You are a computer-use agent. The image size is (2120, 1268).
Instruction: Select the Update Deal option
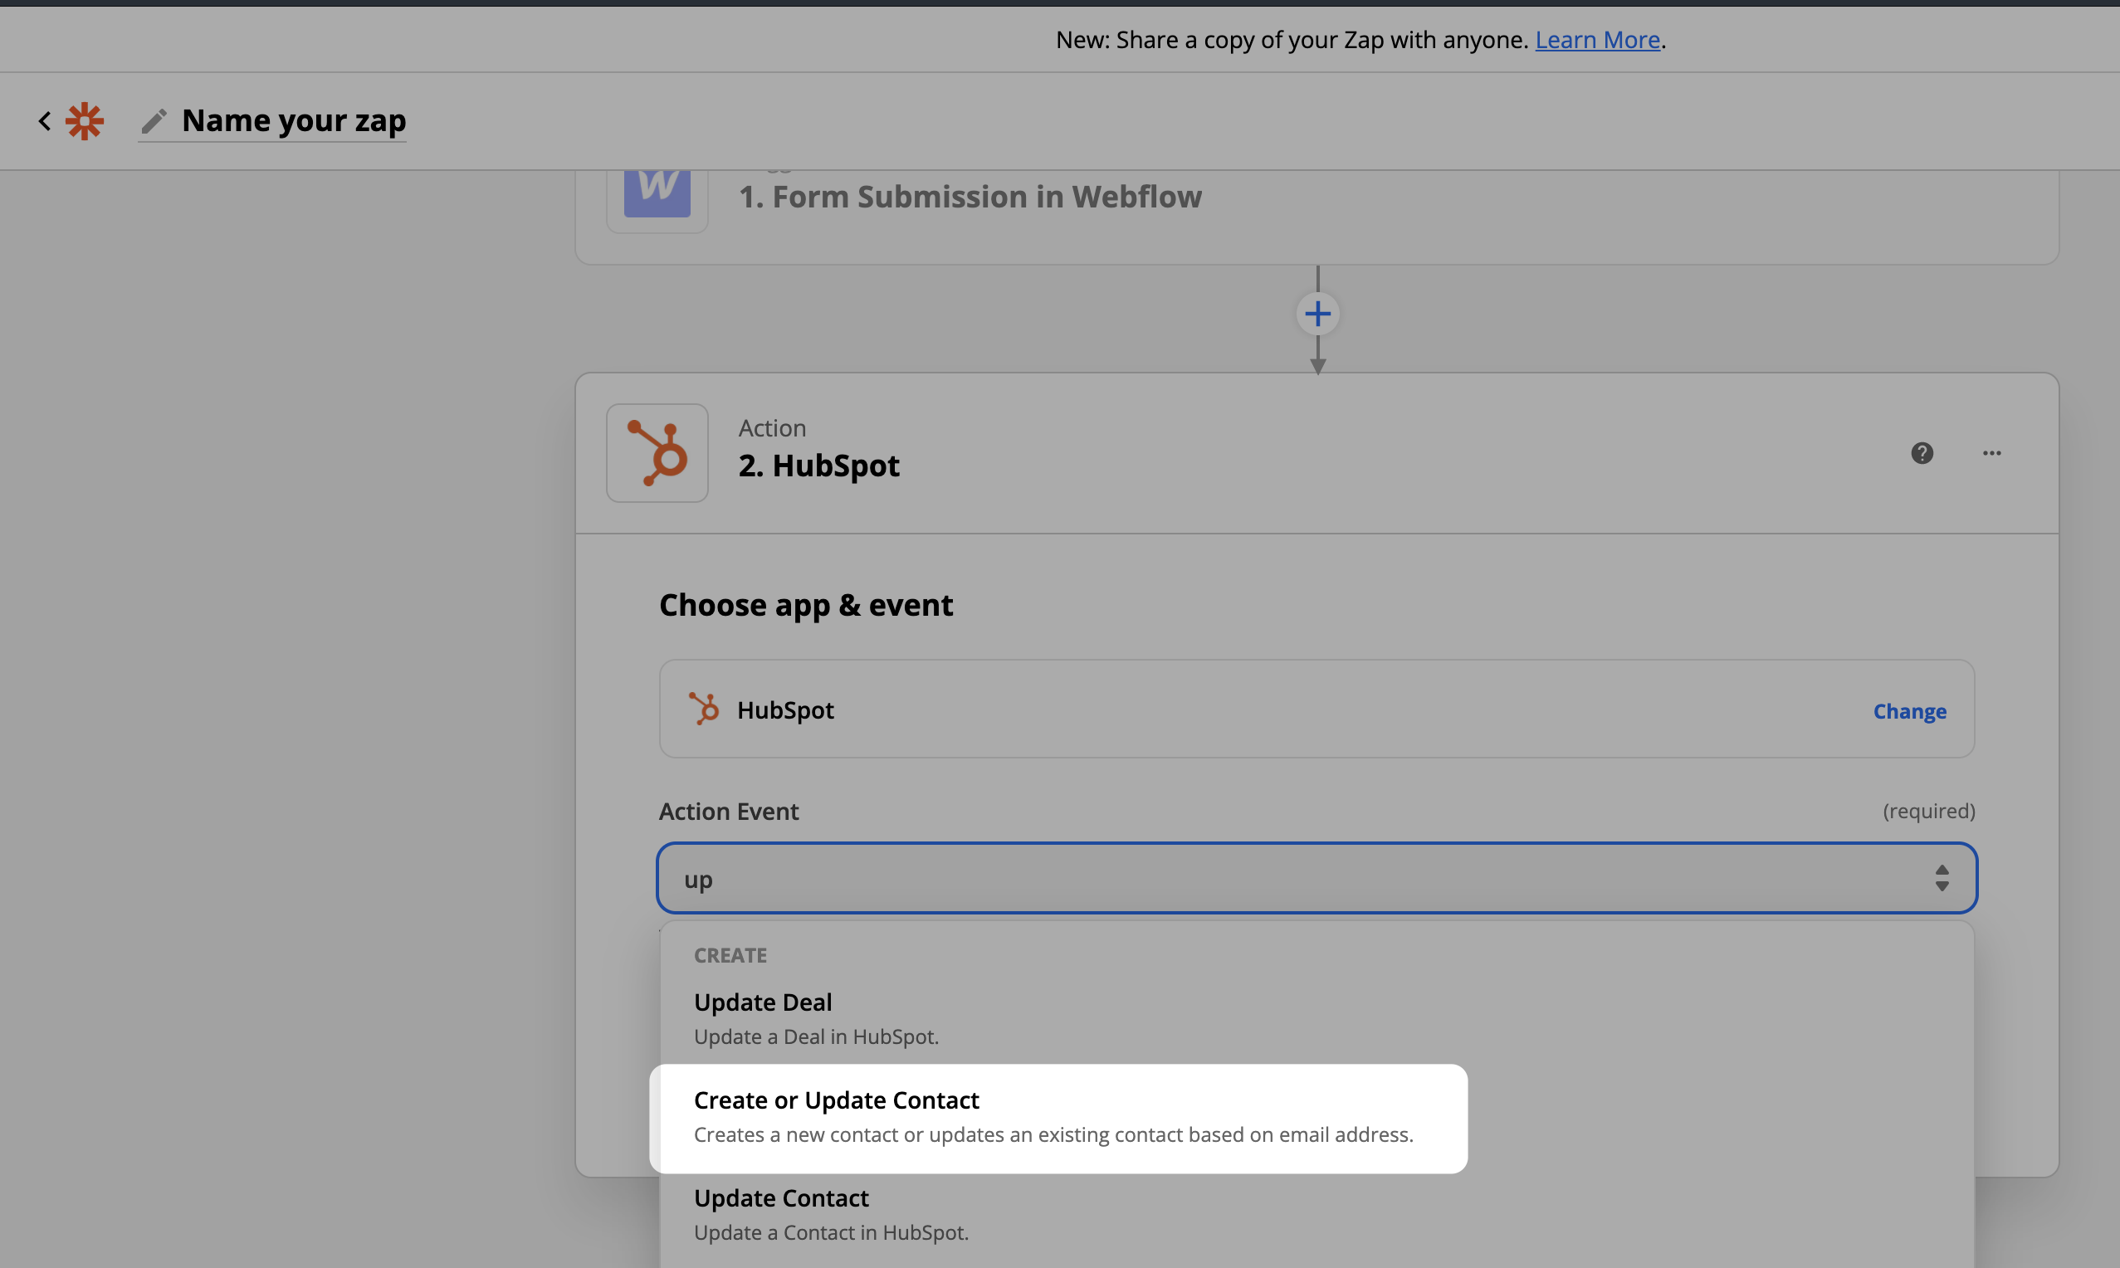[1316, 1019]
